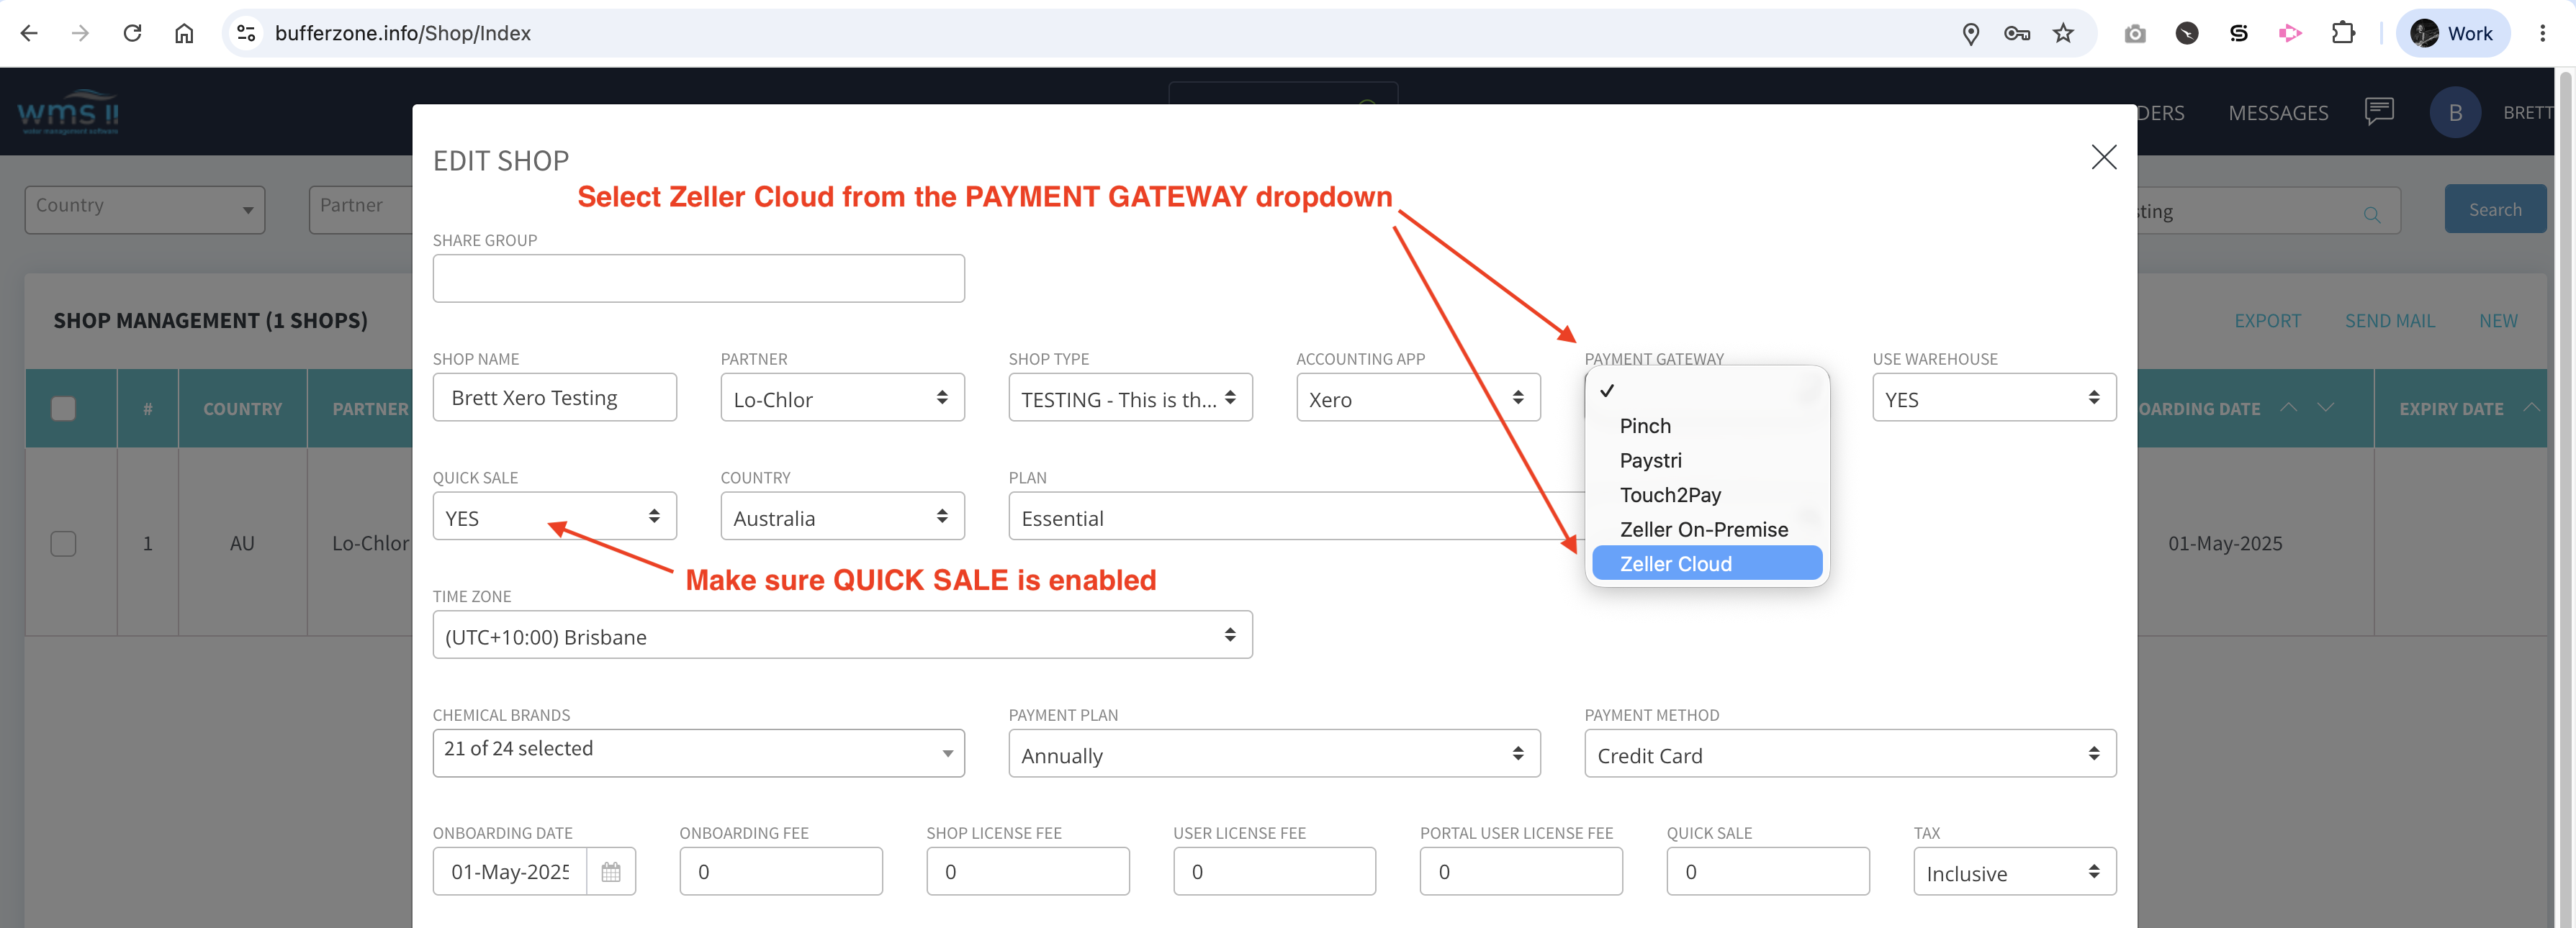Reload the page with refresh icon
The image size is (2576, 928).
[x=132, y=33]
